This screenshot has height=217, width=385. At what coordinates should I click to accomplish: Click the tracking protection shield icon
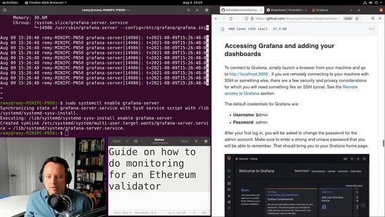(247, 19)
